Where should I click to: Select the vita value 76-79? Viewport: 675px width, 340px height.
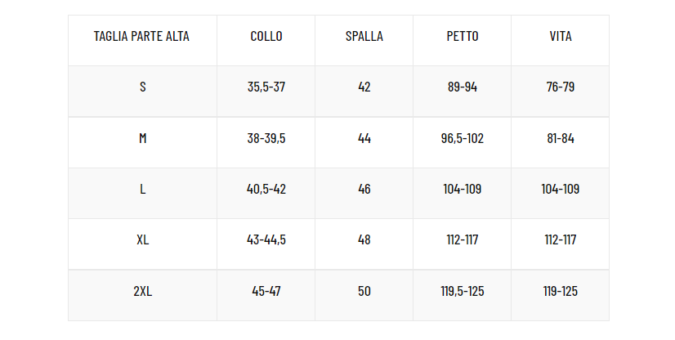pyautogui.click(x=561, y=87)
